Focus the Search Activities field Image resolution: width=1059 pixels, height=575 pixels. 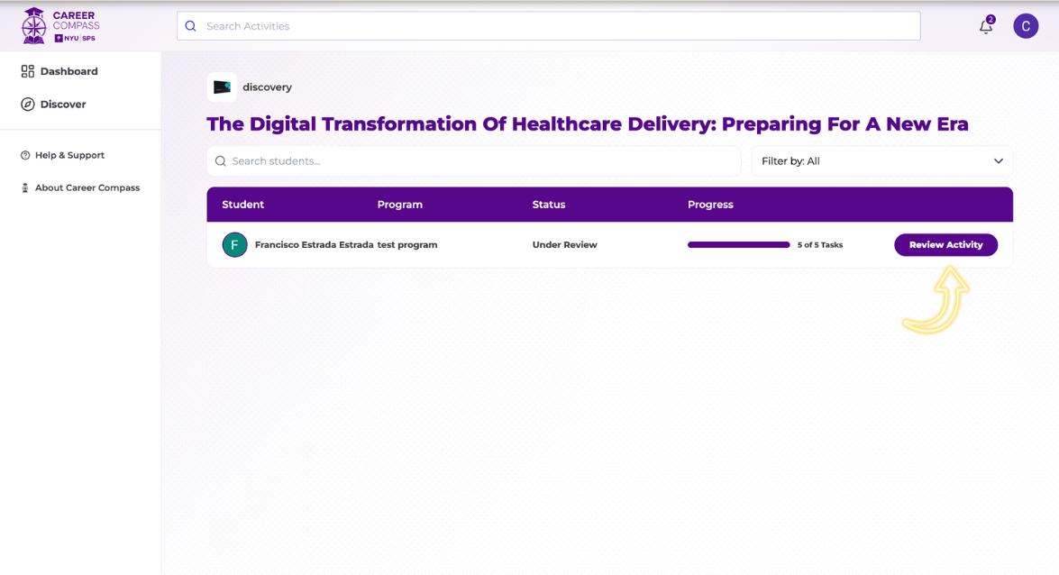[559, 26]
